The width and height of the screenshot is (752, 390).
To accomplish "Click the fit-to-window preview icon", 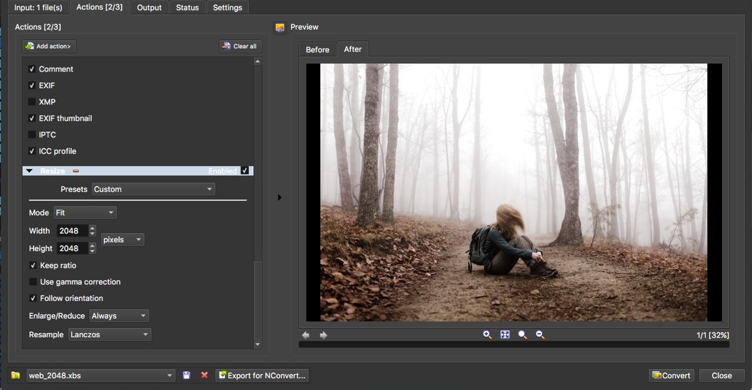I will 504,334.
